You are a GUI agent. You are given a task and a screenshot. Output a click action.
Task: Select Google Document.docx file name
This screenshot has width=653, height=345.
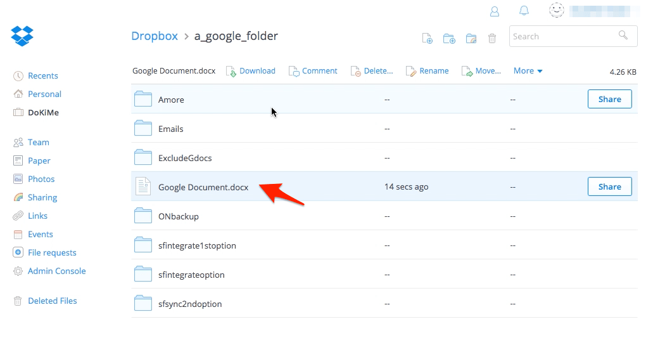[203, 188]
